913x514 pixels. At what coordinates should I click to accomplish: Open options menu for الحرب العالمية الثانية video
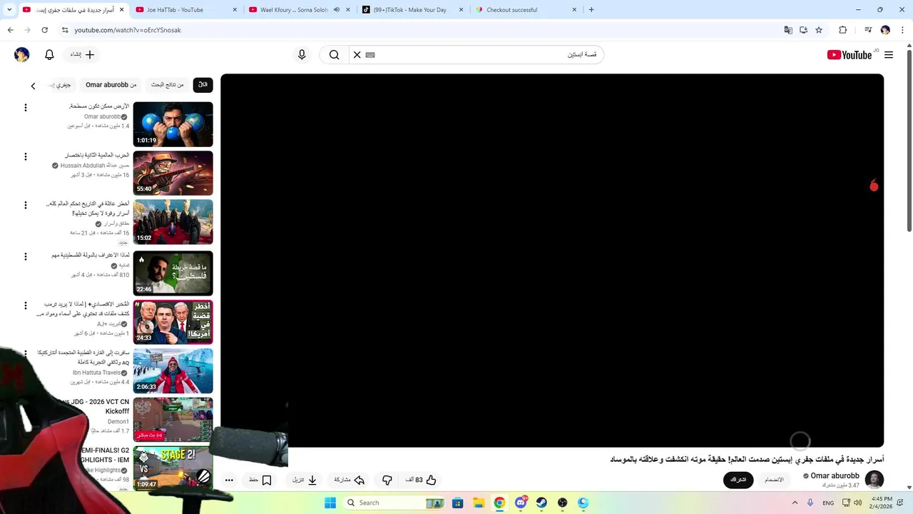point(26,156)
